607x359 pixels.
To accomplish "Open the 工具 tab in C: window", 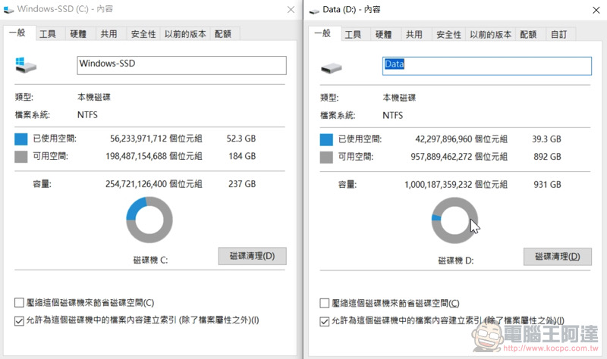I will [x=48, y=34].
